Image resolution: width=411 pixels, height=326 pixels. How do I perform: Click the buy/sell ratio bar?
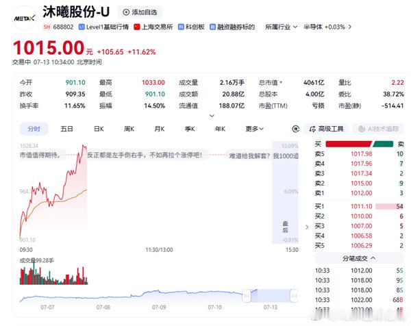[360, 144]
